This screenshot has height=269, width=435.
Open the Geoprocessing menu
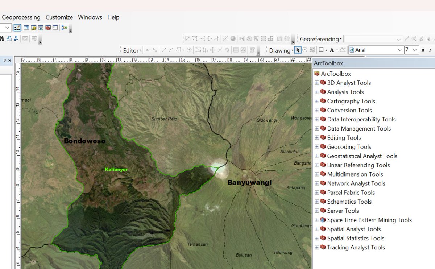tap(21, 17)
